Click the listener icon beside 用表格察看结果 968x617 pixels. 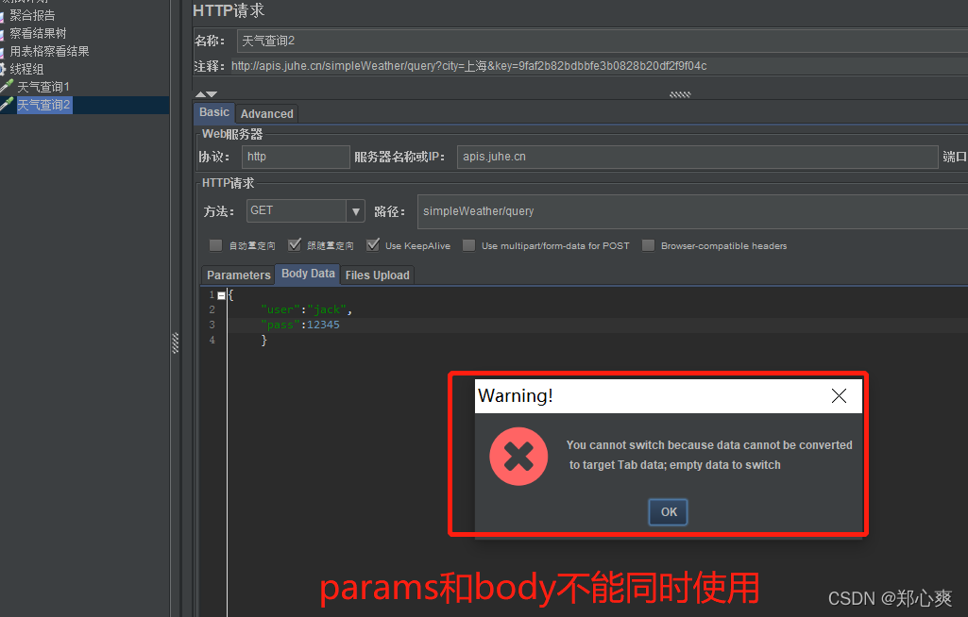coord(2,51)
